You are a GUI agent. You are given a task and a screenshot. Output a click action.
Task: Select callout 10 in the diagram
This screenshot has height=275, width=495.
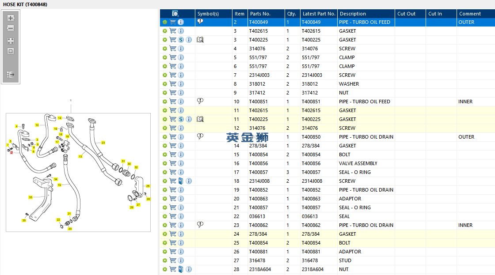[37, 125]
